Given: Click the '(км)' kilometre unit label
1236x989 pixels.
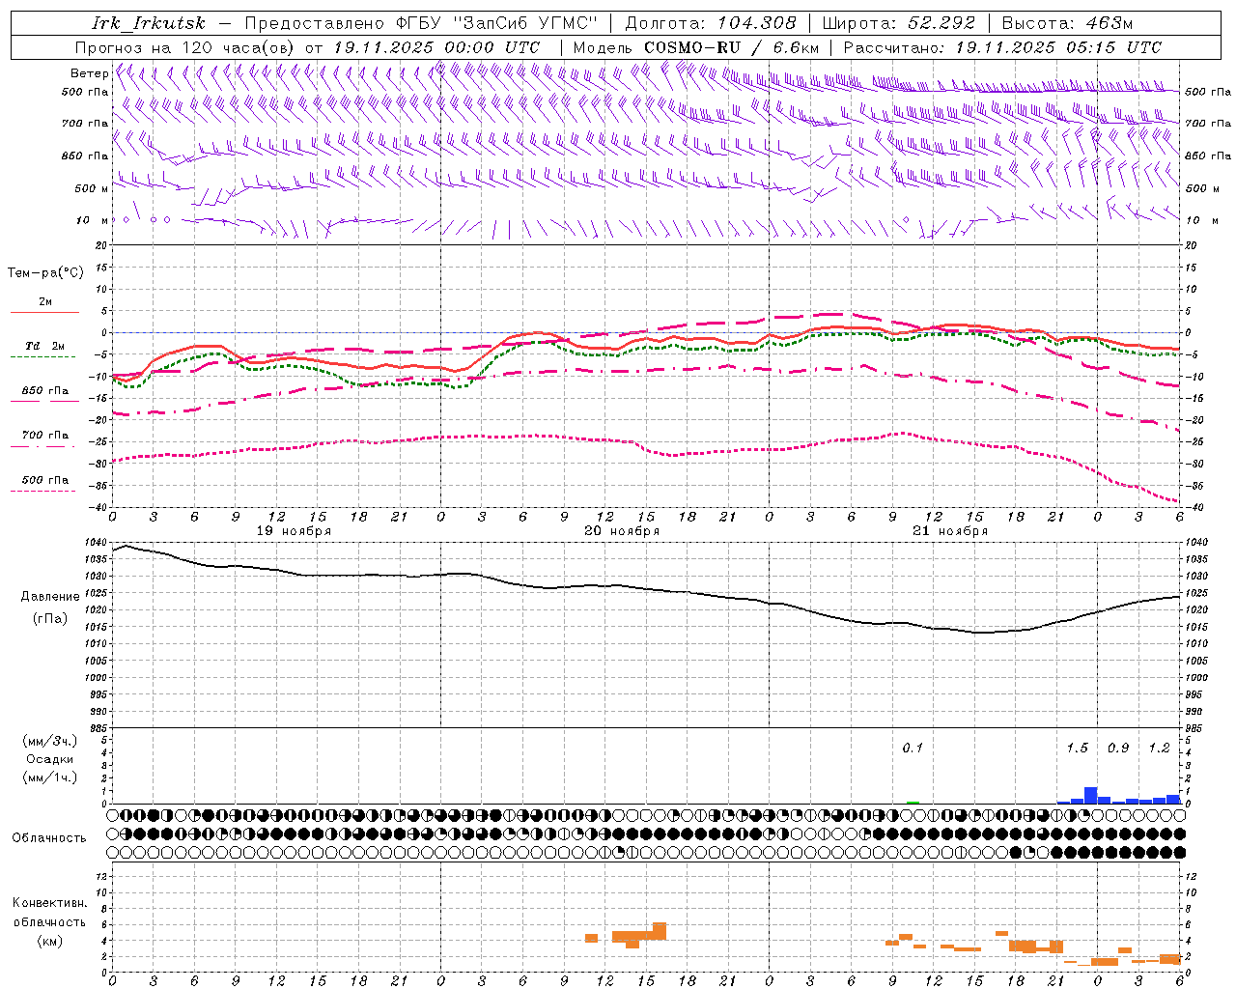Looking at the screenshot, I should coord(50,941).
